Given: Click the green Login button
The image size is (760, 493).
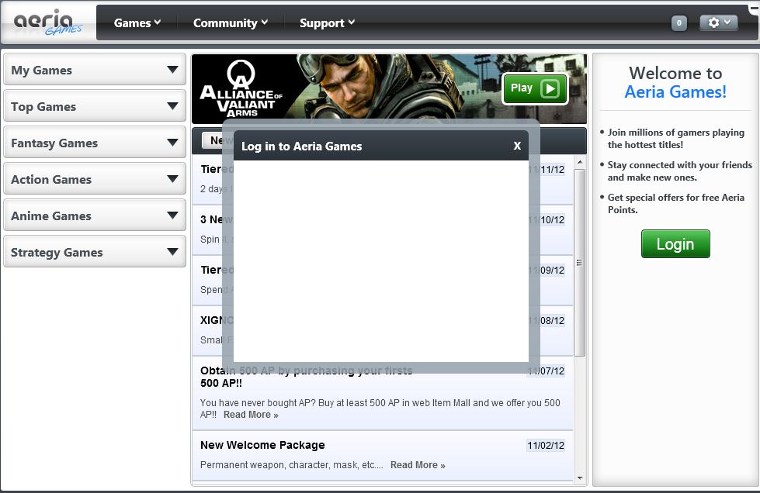Looking at the screenshot, I should (x=675, y=244).
